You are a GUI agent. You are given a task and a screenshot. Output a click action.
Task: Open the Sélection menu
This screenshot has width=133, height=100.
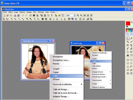(22, 12)
